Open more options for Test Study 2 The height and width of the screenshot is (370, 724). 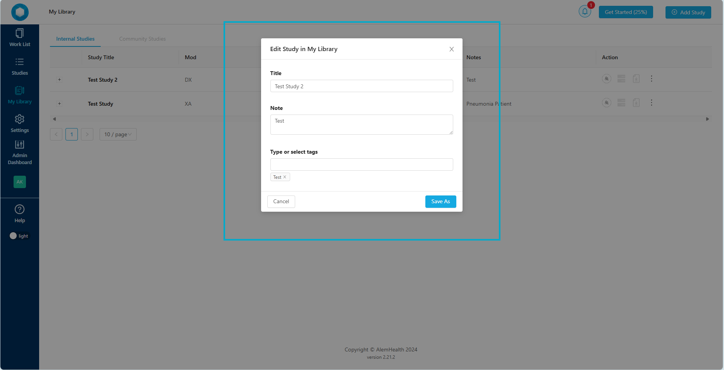point(652,79)
